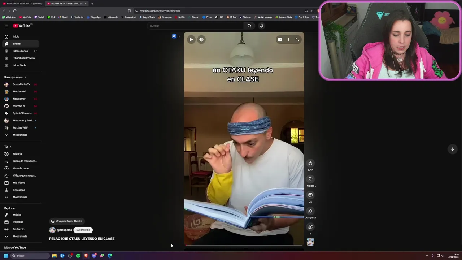Open the Traductor bookmark
This screenshot has height=260, width=462.
tap(77, 17)
